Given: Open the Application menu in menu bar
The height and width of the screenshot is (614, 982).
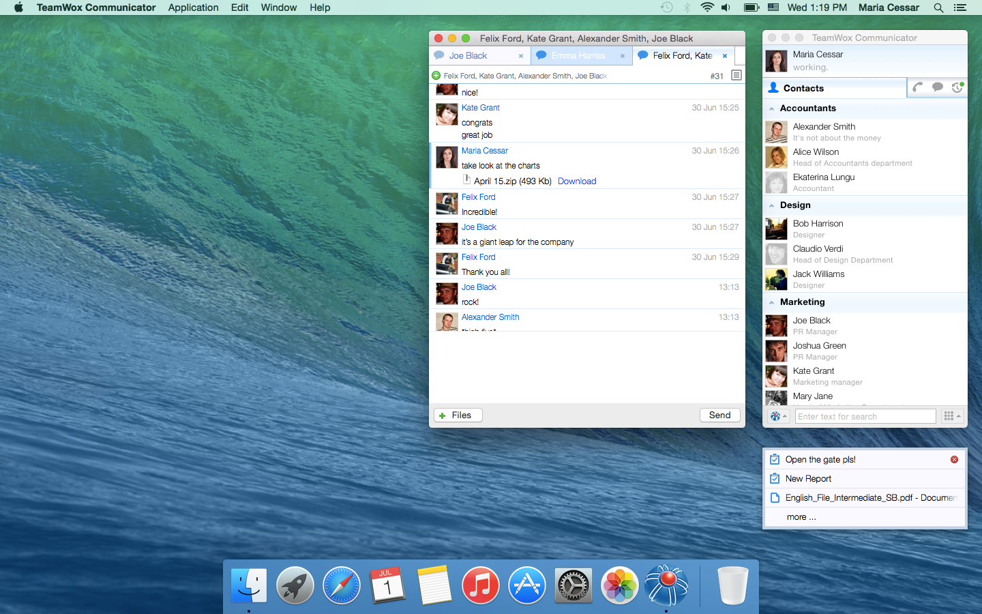Looking at the screenshot, I should 193,8.
